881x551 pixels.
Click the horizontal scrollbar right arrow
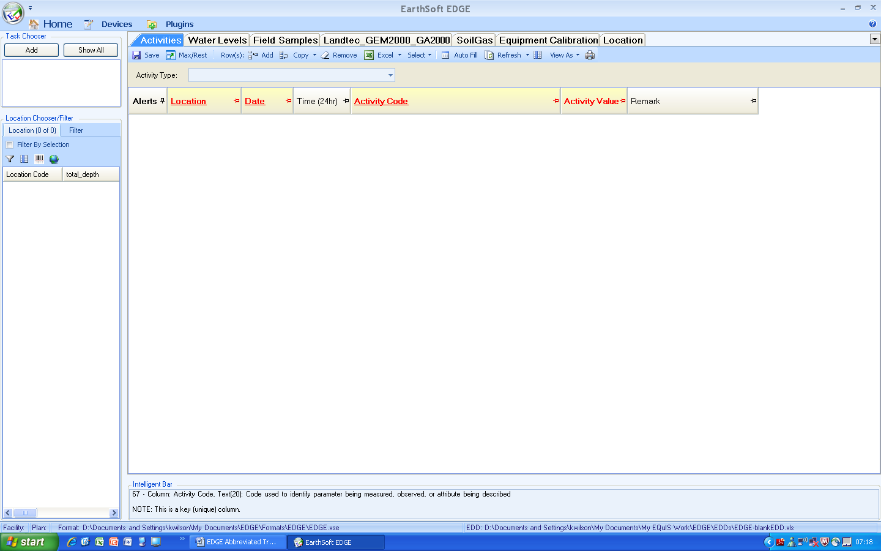click(x=114, y=513)
